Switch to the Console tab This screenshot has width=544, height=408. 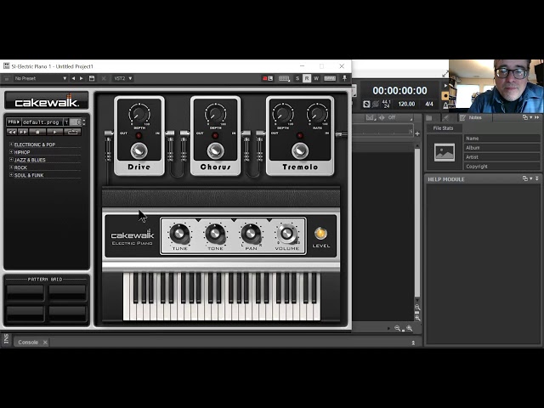point(28,342)
